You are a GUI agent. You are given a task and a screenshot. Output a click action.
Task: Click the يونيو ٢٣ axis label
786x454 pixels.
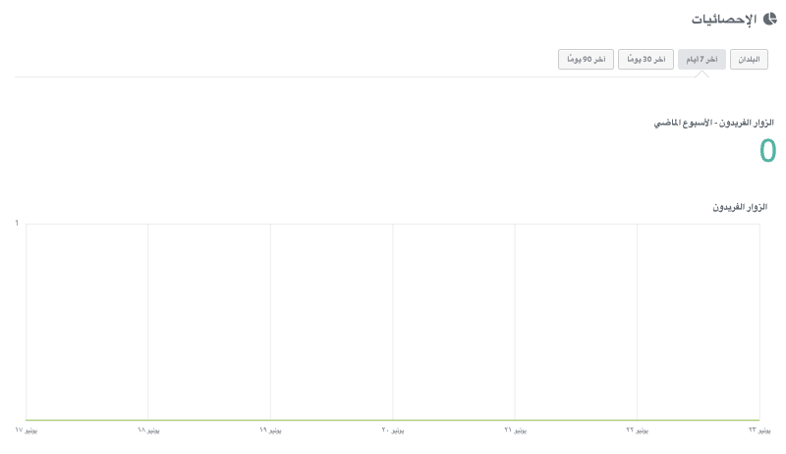pos(759,429)
